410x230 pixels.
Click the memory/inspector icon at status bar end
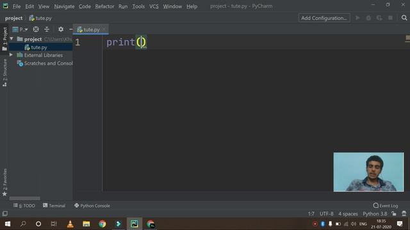point(404,213)
